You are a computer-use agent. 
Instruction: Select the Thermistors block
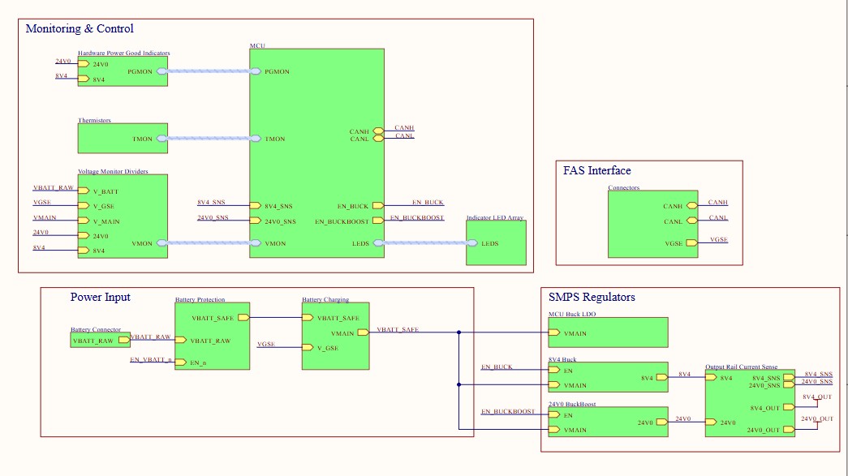tap(122, 138)
